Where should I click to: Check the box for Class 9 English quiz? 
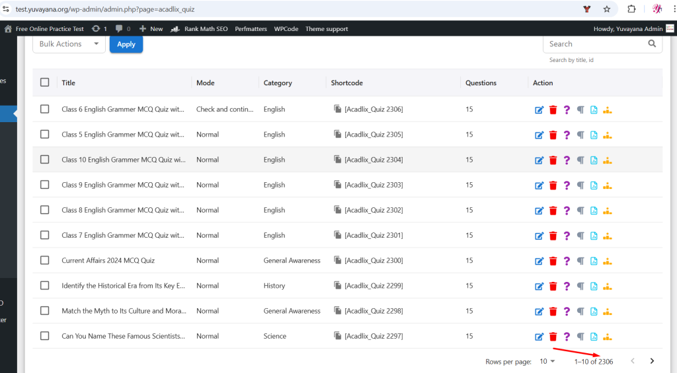[44, 185]
